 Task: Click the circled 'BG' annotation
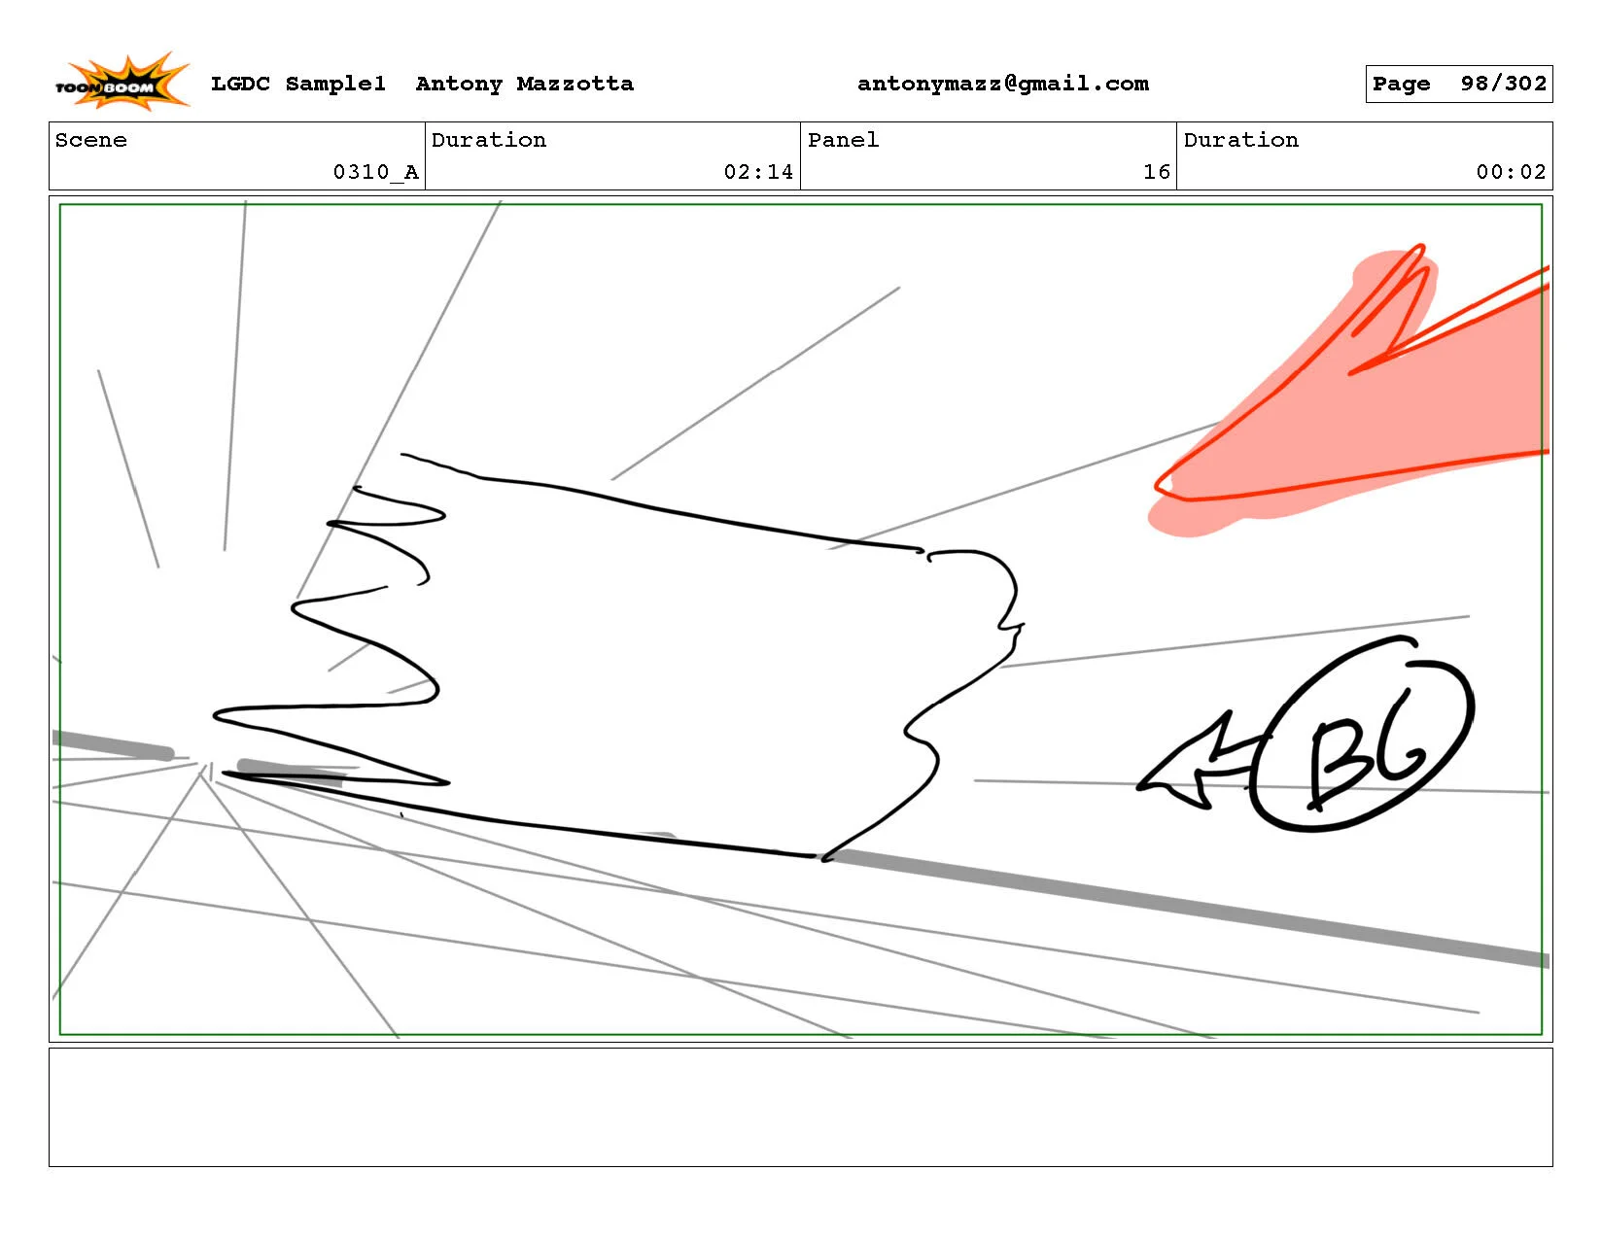1363,736
